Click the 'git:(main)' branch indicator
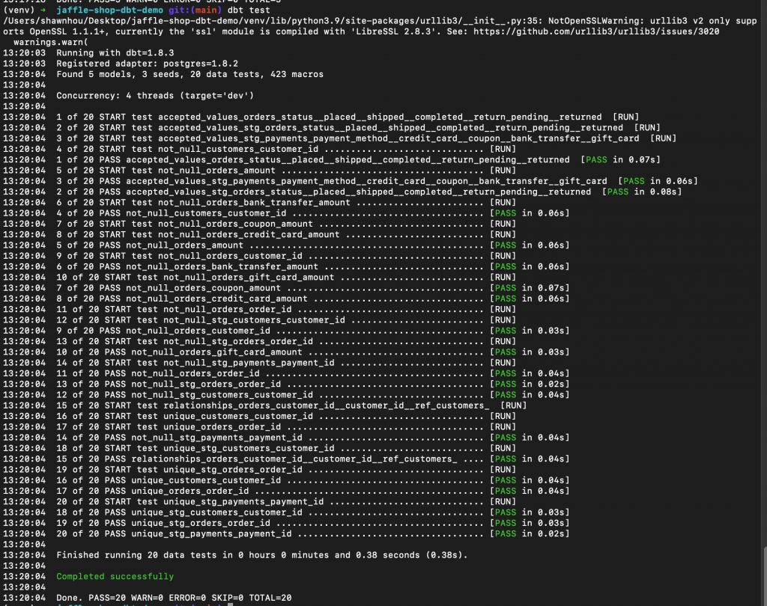Screen dimensions: 767x606 (x=195, y=10)
